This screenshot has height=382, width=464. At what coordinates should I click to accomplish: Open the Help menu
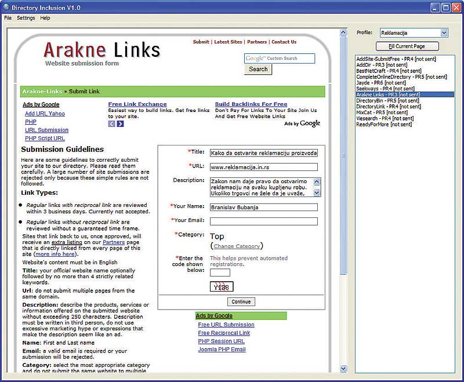point(45,18)
